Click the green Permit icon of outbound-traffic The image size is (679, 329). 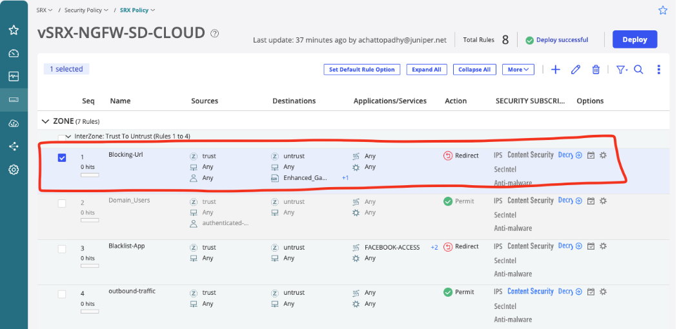click(x=448, y=292)
